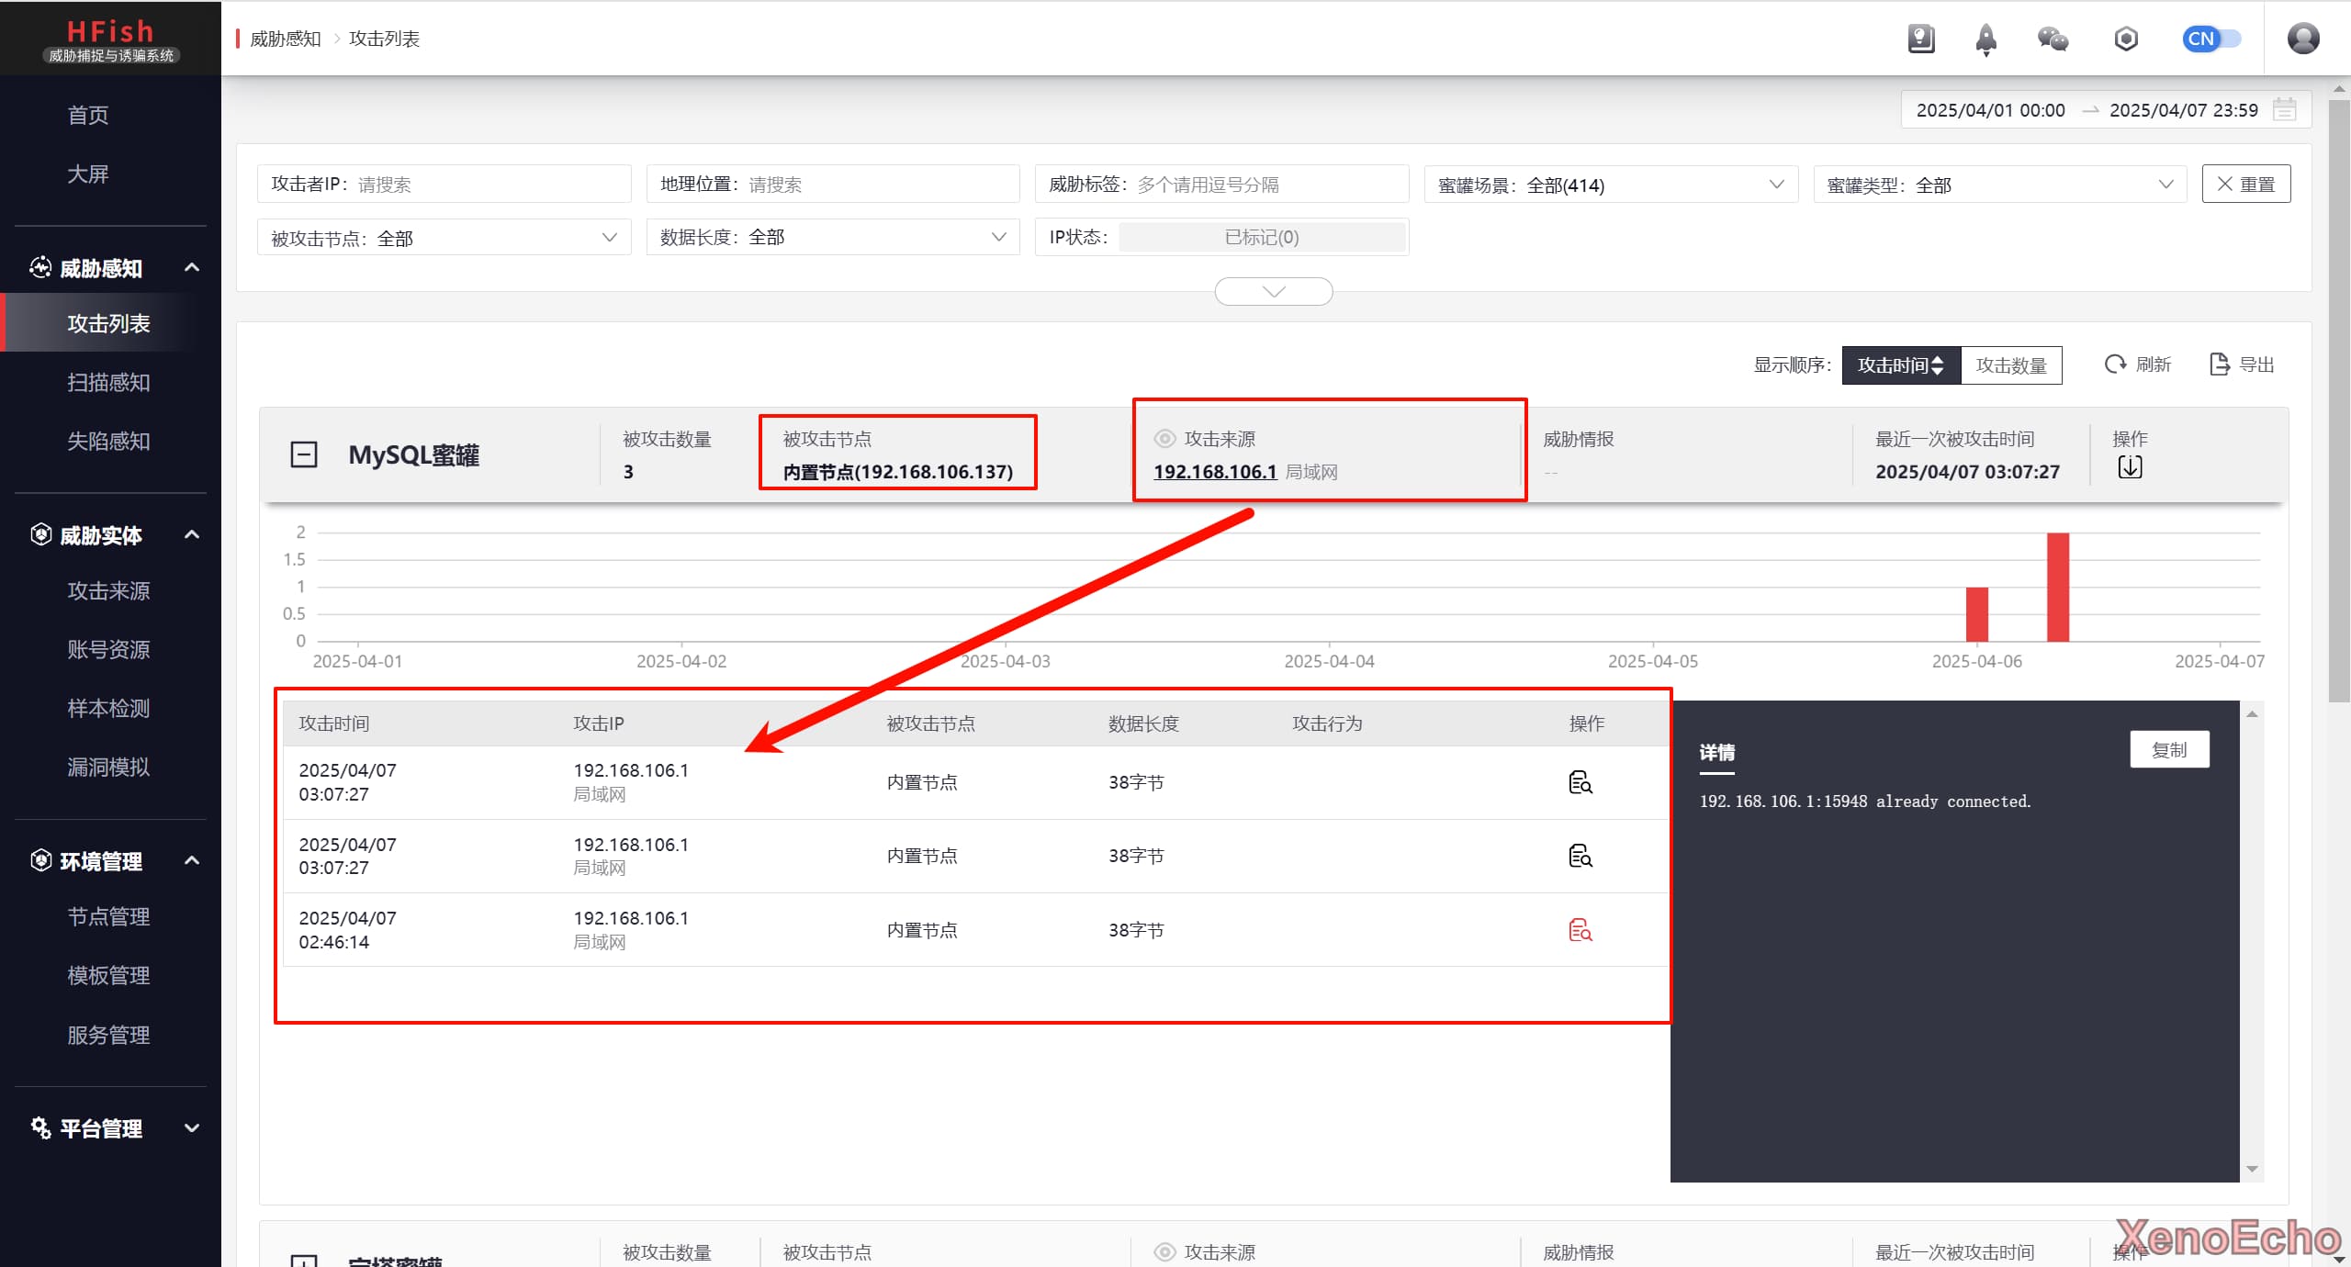Download MySQL honeypot attack data icon
Screen dimensions: 2351x1267
click(x=2130, y=467)
